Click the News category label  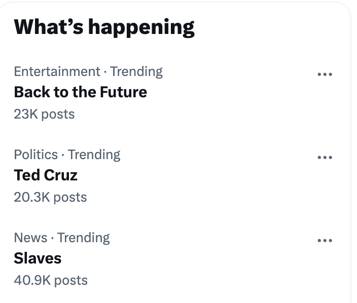click(30, 238)
